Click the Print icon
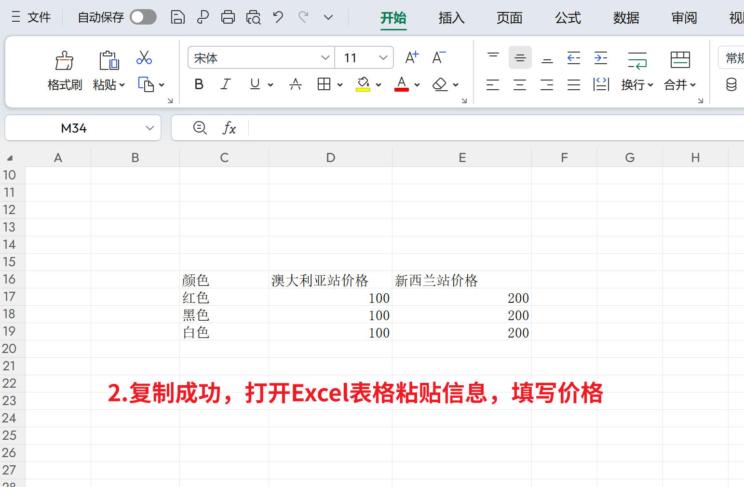The image size is (744, 487). (x=228, y=17)
